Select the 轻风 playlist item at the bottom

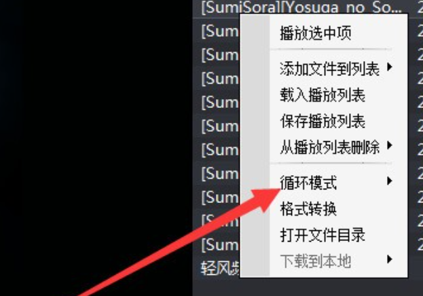pos(220,268)
